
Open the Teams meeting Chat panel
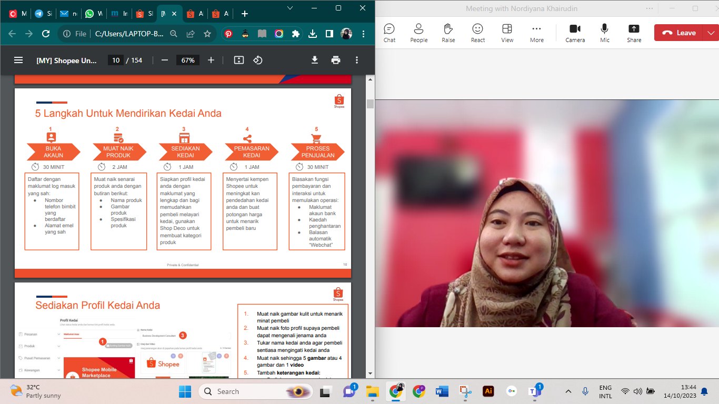point(390,33)
